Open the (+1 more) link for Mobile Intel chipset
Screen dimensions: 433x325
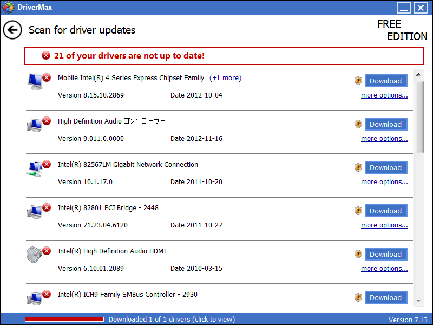(225, 78)
